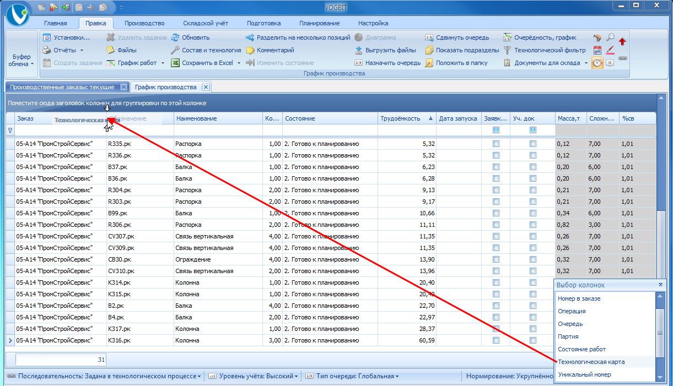Click Разделить на несколько позиций
Image resolution: width=673 pixels, height=386 pixels.
coord(298,37)
